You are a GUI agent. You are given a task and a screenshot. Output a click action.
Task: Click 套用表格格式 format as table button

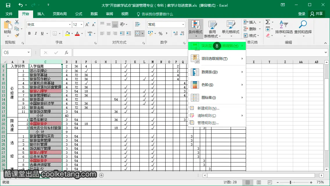click(212, 29)
